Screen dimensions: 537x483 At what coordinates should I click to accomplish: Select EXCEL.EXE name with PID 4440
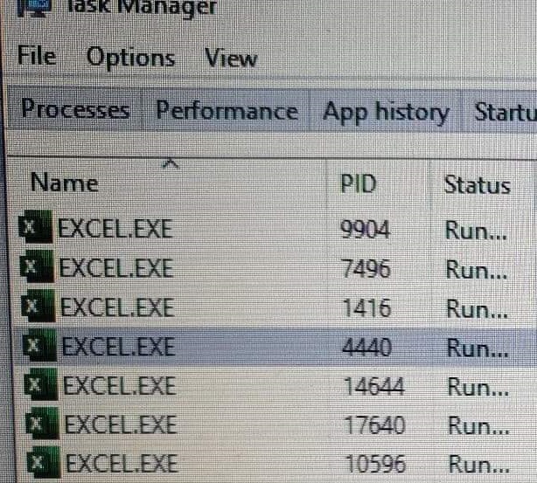point(119,347)
